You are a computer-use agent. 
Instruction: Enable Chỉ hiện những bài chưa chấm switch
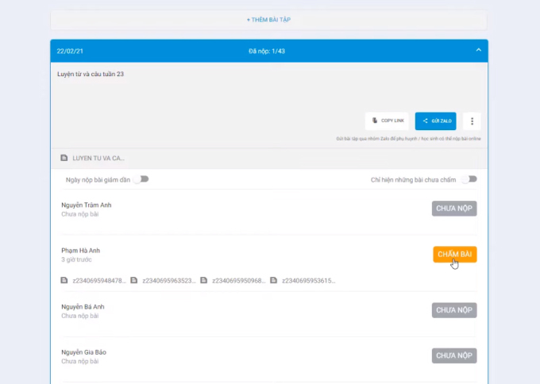click(470, 179)
